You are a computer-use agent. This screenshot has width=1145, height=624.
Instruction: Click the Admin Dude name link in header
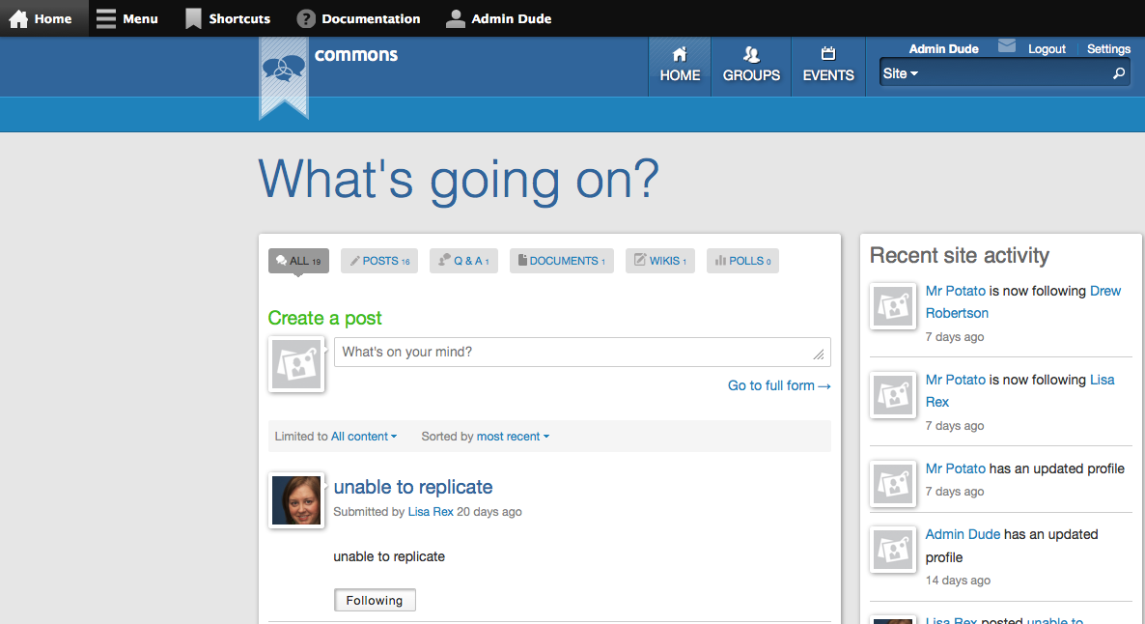pos(943,49)
